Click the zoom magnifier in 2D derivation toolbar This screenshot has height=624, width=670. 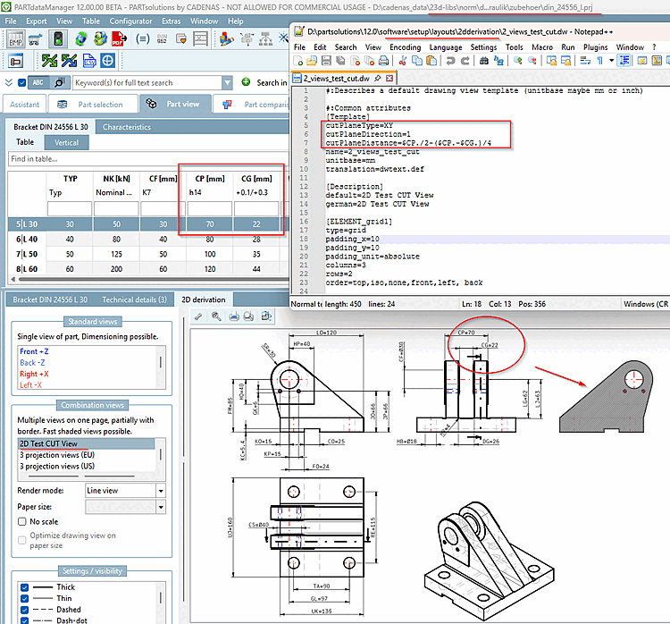click(216, 316)
